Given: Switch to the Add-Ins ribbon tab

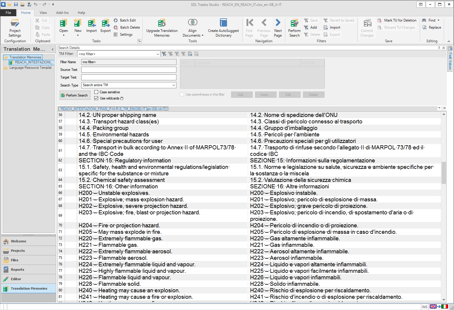Looking at the screenshot, I should coord(62,13).
